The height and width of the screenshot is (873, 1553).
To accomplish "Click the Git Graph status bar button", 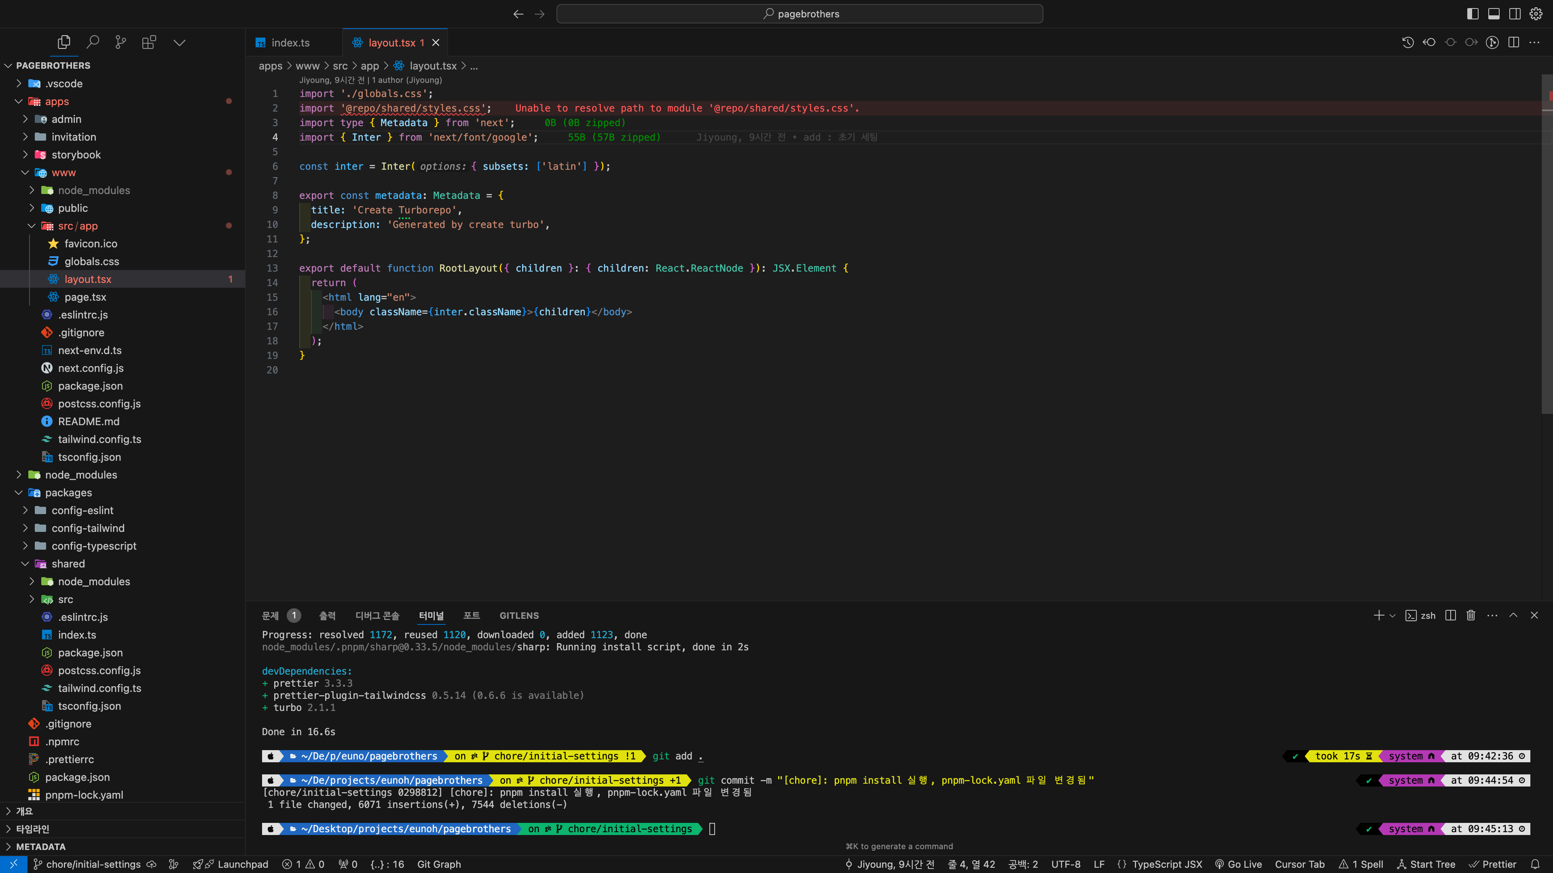I will 439,864.
